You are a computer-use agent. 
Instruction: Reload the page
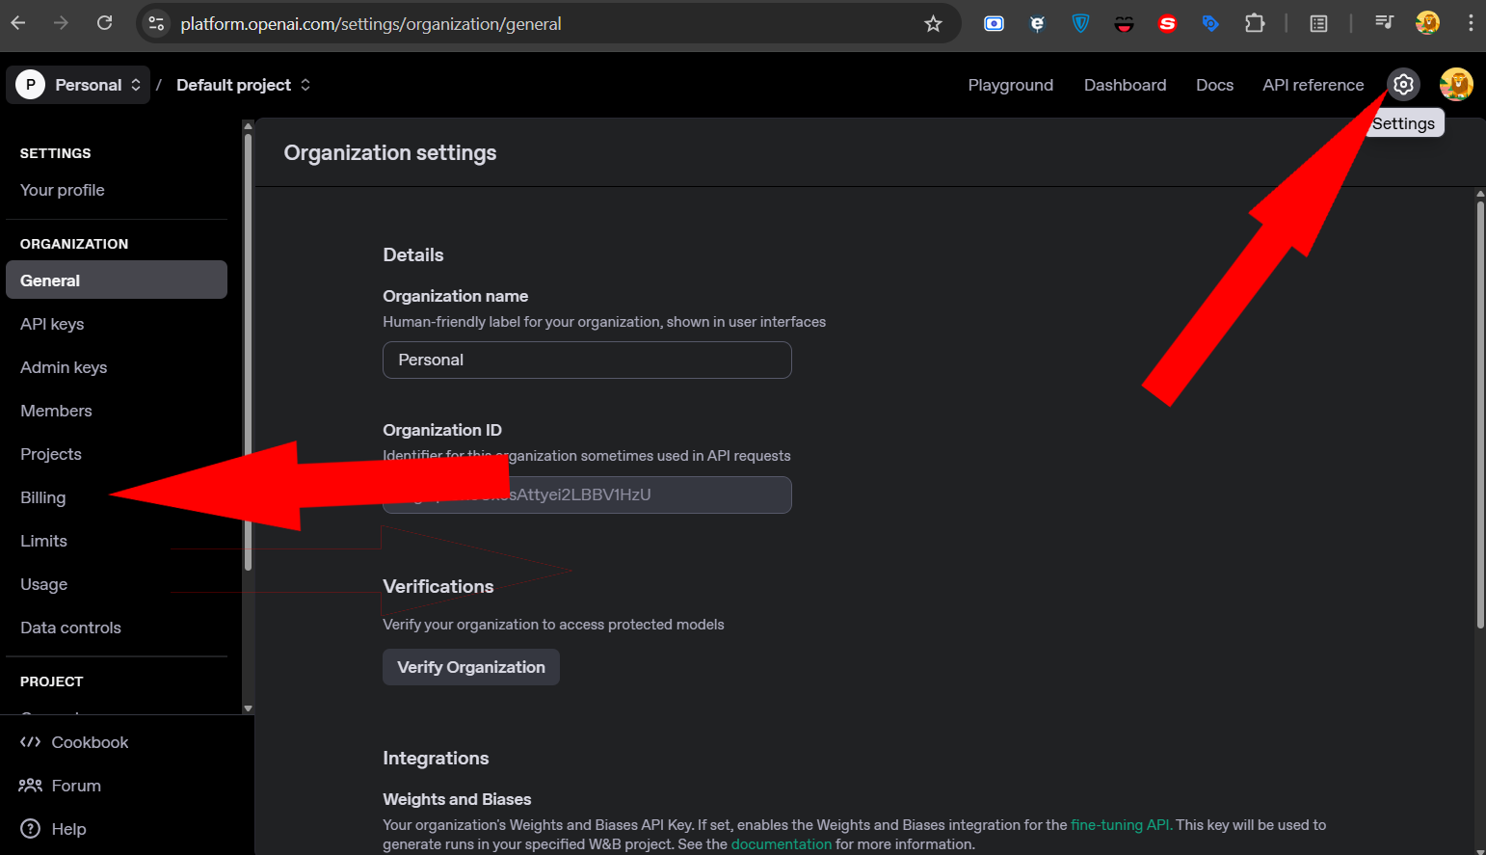pyautogui.click(x=104, y=23)
